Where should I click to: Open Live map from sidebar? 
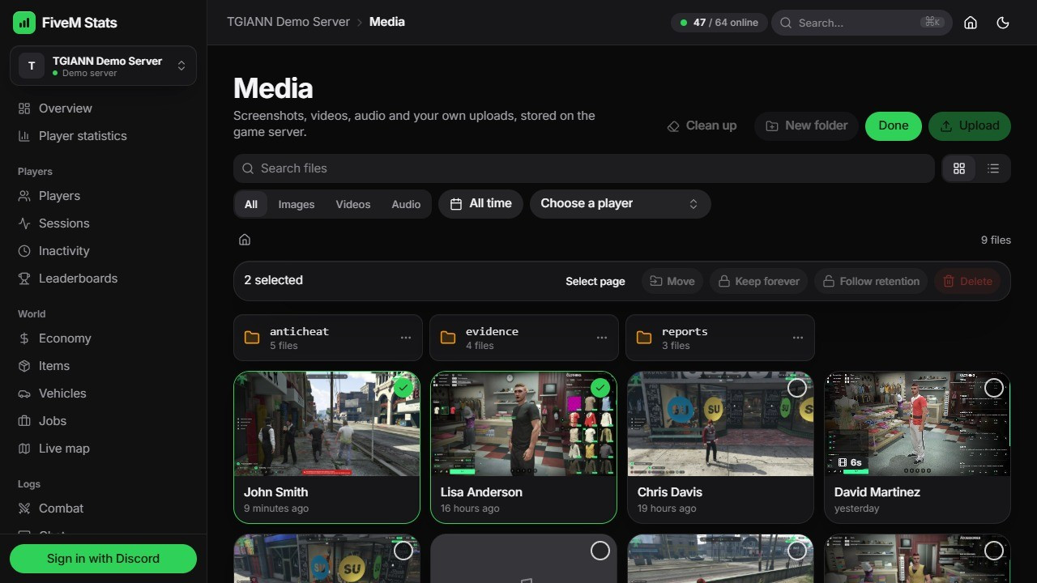63,449
